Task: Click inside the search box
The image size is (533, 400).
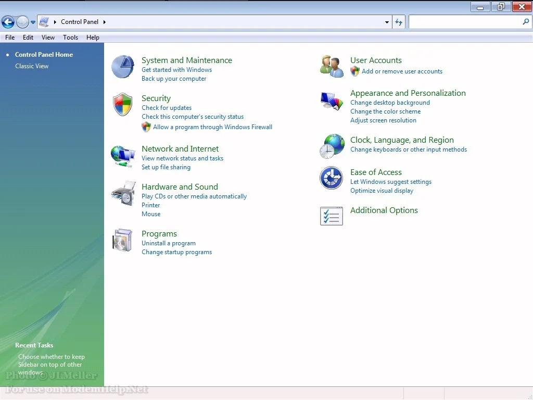Action: [465, 22]
